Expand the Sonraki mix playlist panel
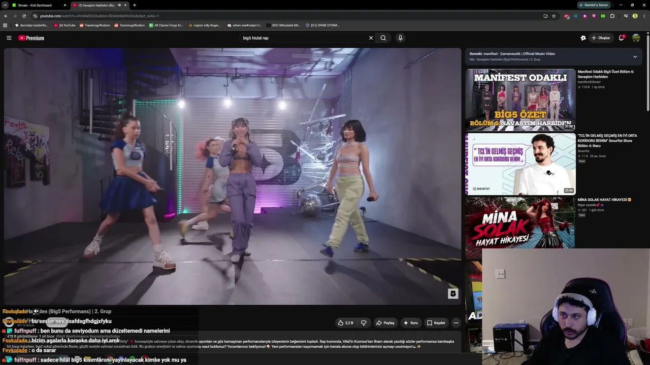Screen dimensions: 650x365 tap(635, 56)
